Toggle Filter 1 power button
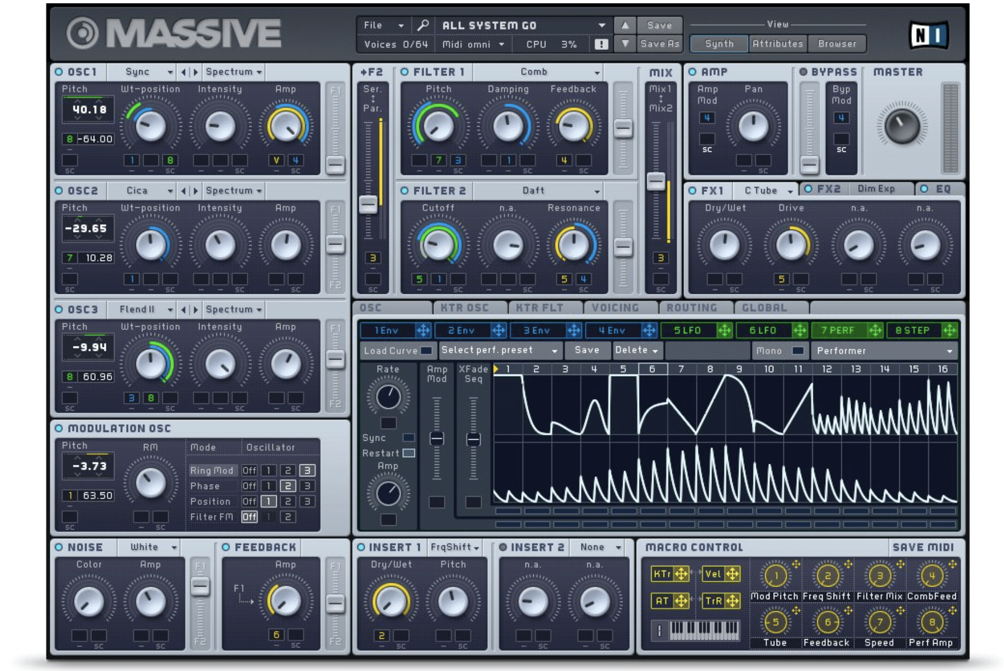Viewport: 1004px width, 671px height. 404,72
